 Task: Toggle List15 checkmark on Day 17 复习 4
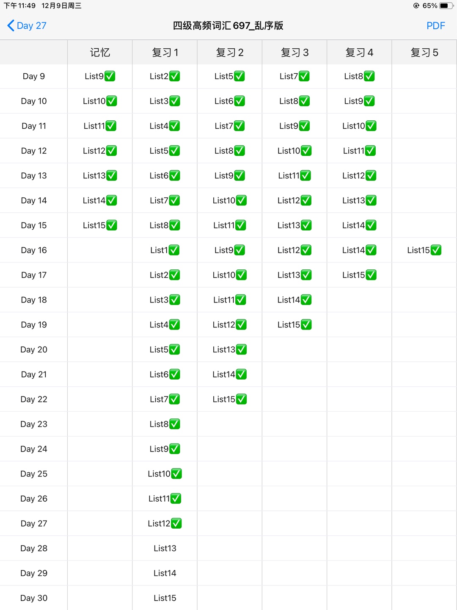[371, 275]
